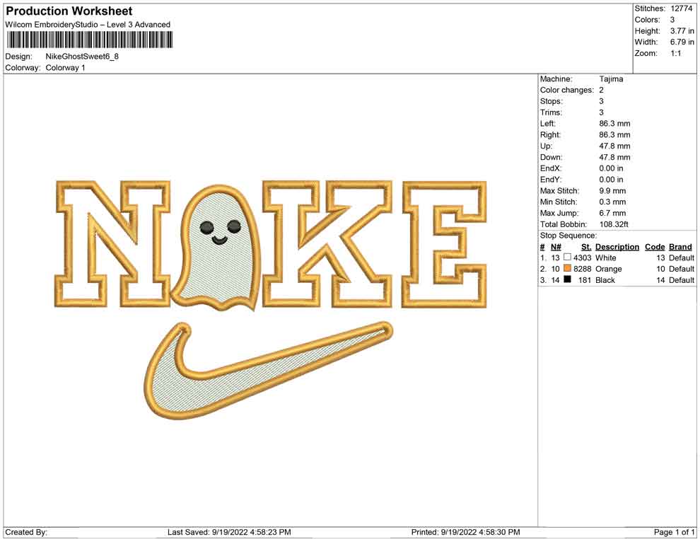Image resolution: width=700 pixels, height=539 pixels.
Task: Click the Zoom 1:1 value
Action: click(675, 54)
